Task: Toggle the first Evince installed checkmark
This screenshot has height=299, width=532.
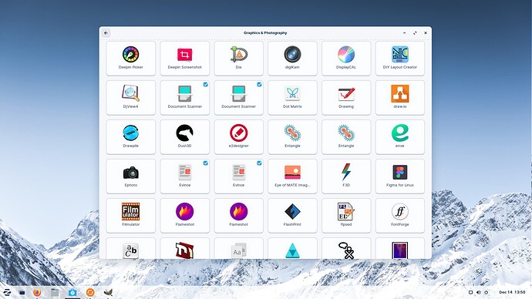Action: click(x=206, y=163)
